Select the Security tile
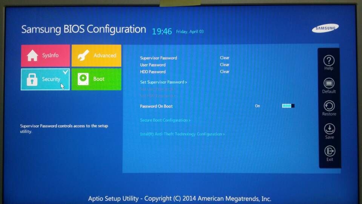Viewport: 362px width, 204px height. point(45,79)
